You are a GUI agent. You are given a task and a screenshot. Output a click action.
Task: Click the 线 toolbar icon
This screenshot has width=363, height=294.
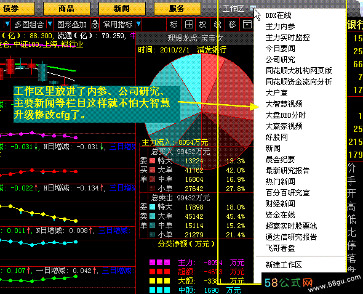click(217, 24)
